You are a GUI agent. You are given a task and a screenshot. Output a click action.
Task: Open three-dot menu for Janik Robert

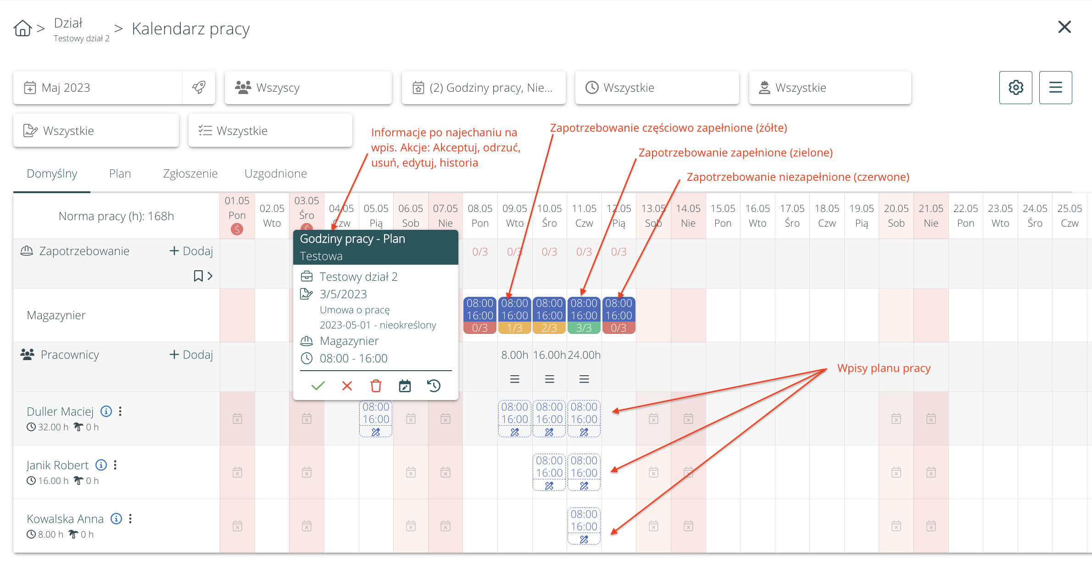click(x=115, y=465)
